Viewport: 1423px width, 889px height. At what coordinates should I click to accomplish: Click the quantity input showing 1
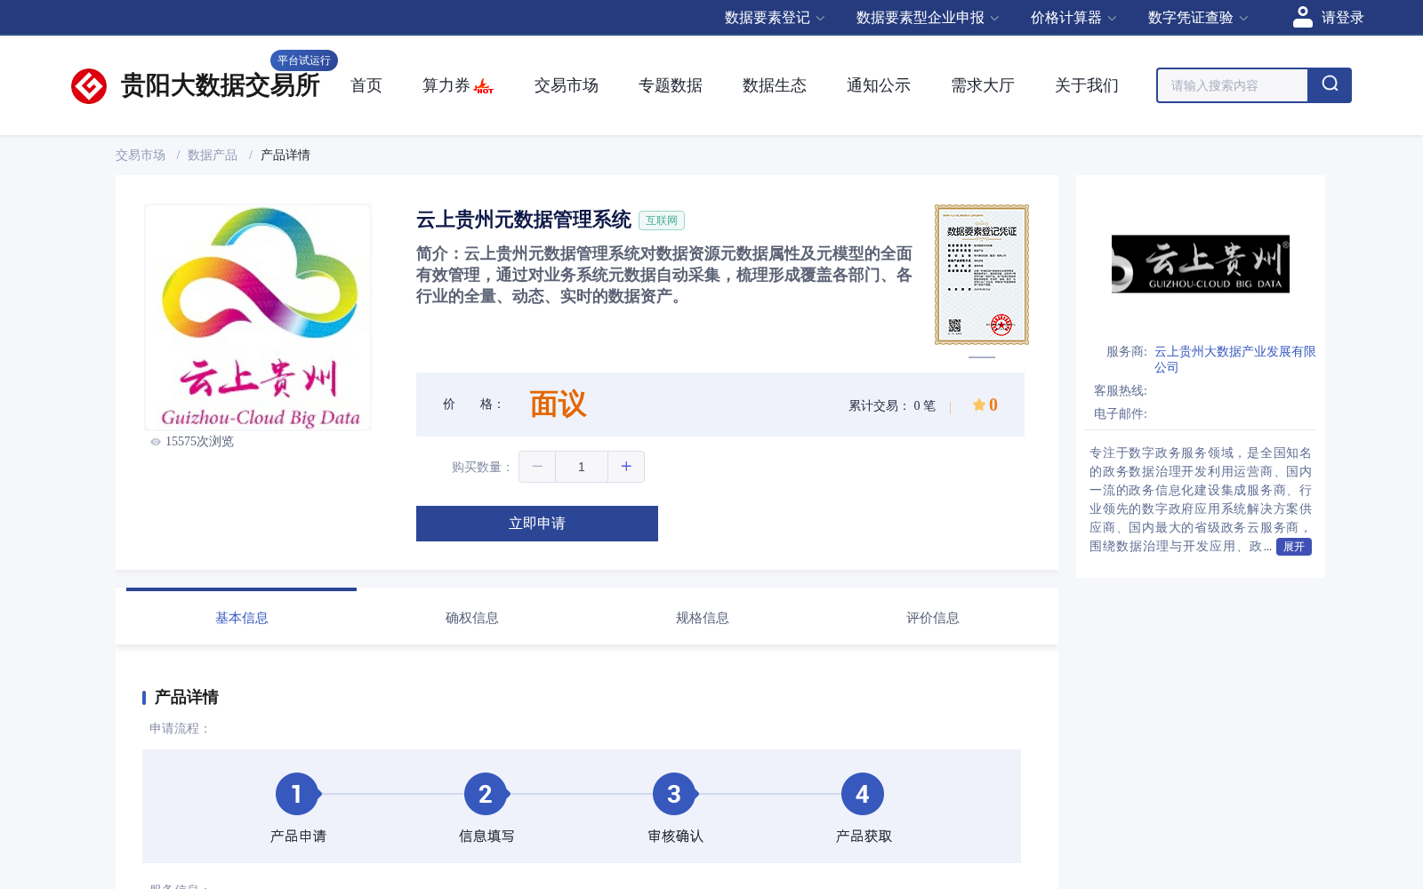coord(582,467)
